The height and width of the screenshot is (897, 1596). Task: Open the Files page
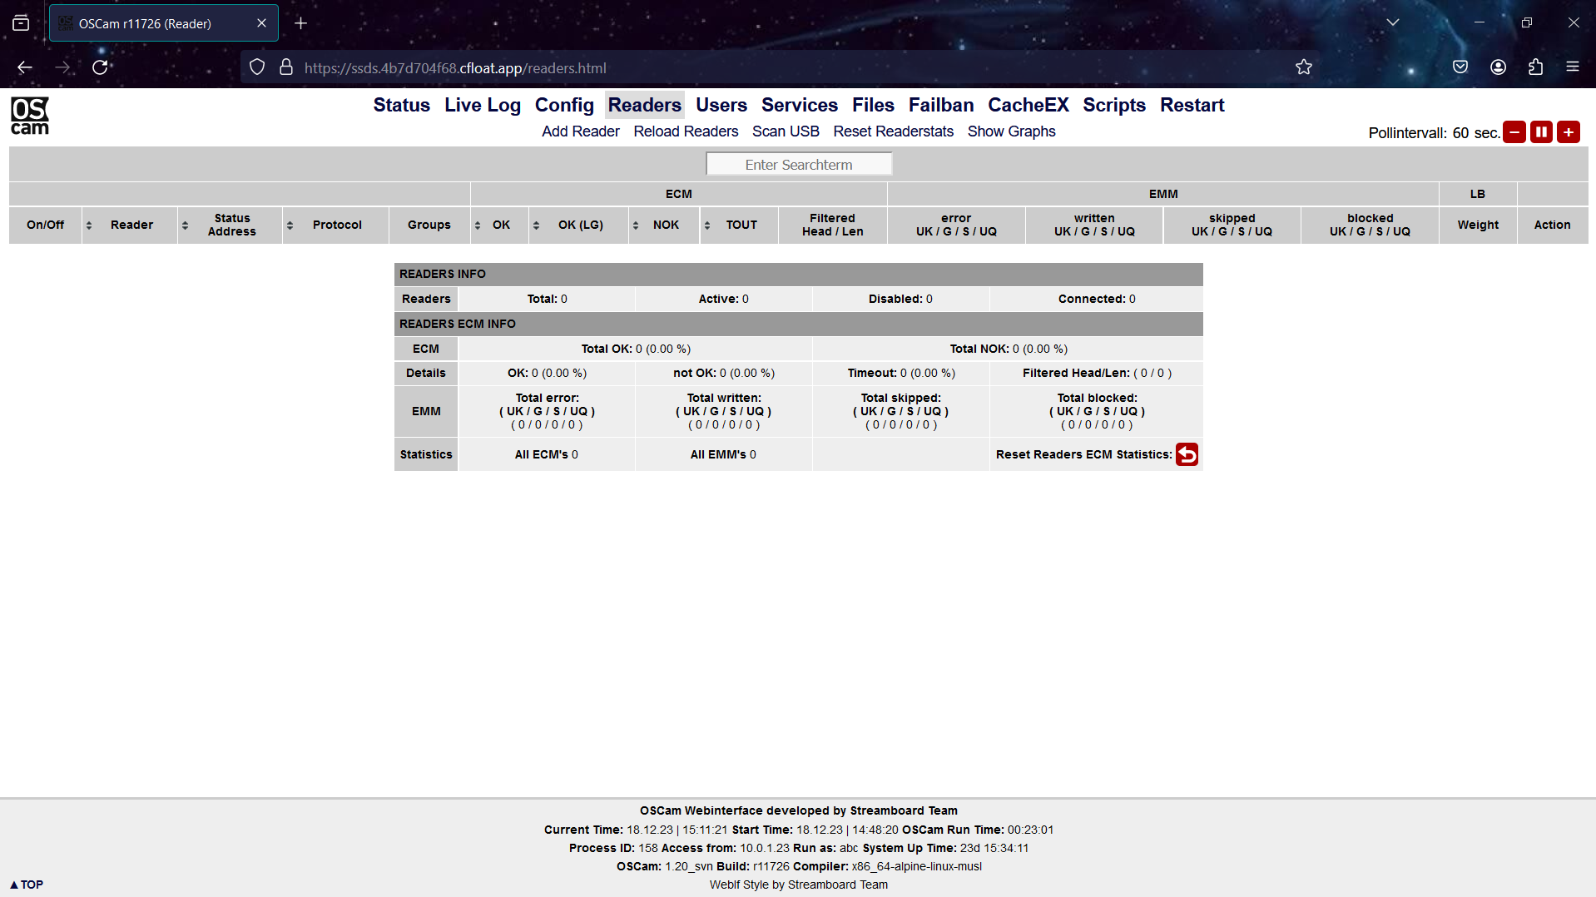(x=873, y=105)
